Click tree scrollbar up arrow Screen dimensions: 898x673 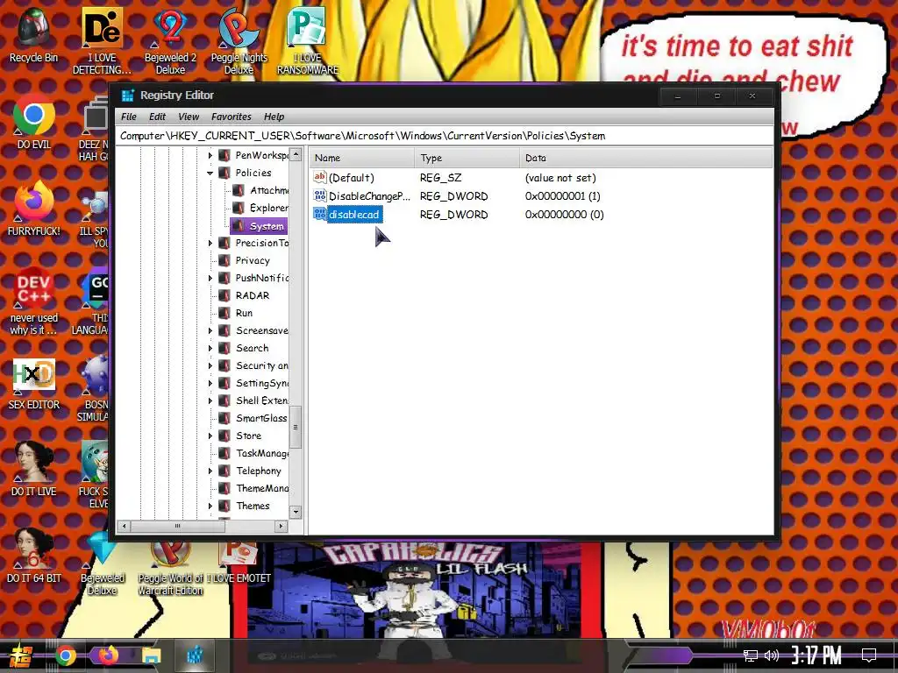(x=296, y=154)
